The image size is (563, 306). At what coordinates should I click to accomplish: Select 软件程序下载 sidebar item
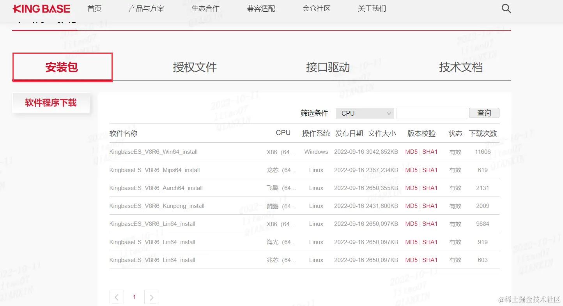coord(51,103)
